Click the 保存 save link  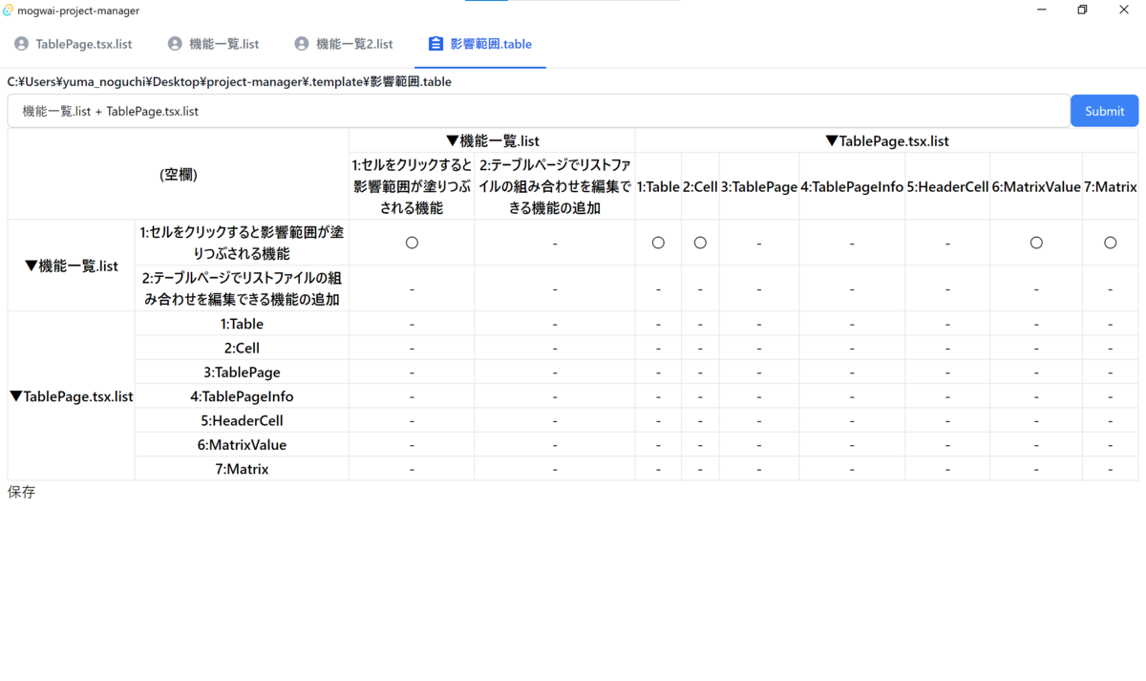coord(21,492)
